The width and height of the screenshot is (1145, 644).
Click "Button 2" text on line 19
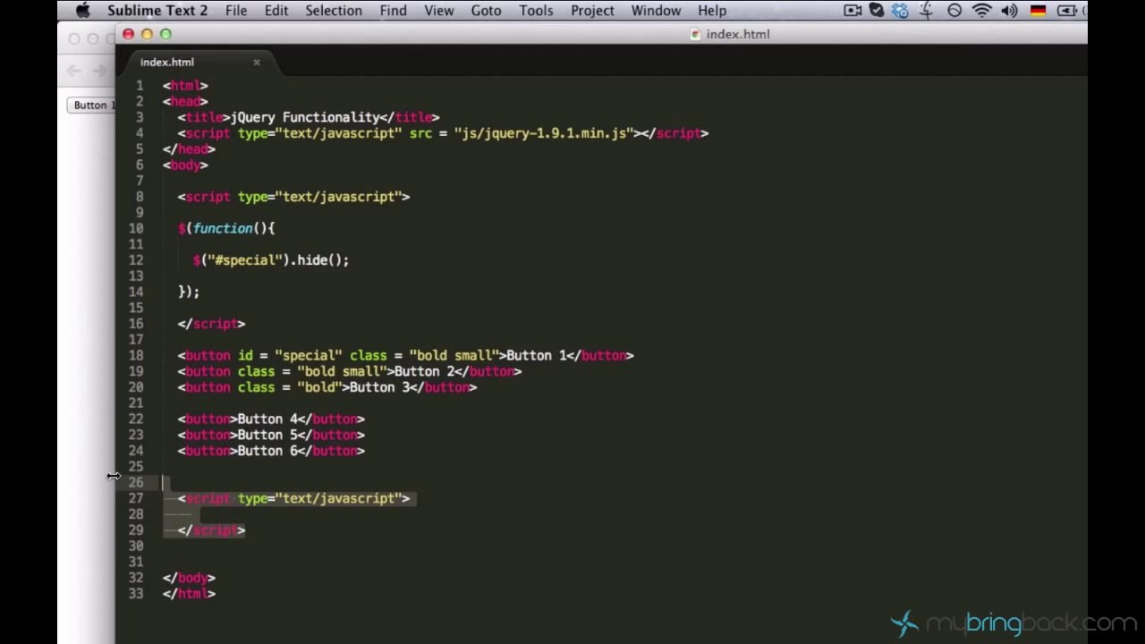(x=425, y=371)
